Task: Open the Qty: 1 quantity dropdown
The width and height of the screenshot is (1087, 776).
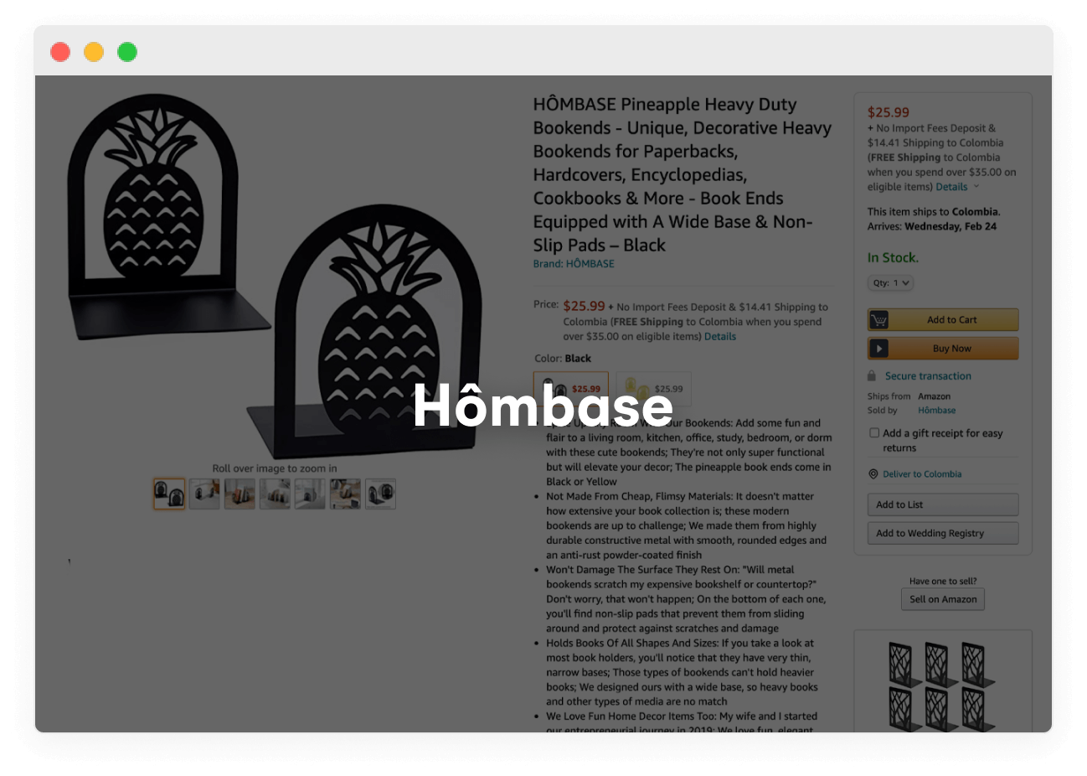Action: point(890,283)
